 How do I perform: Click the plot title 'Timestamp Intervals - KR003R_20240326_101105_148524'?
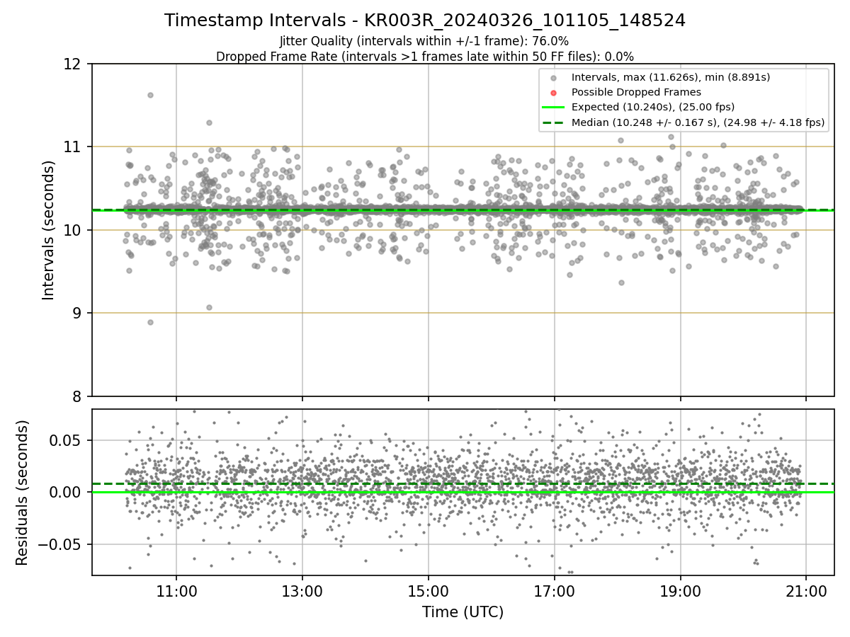click(x=425, y=21)
